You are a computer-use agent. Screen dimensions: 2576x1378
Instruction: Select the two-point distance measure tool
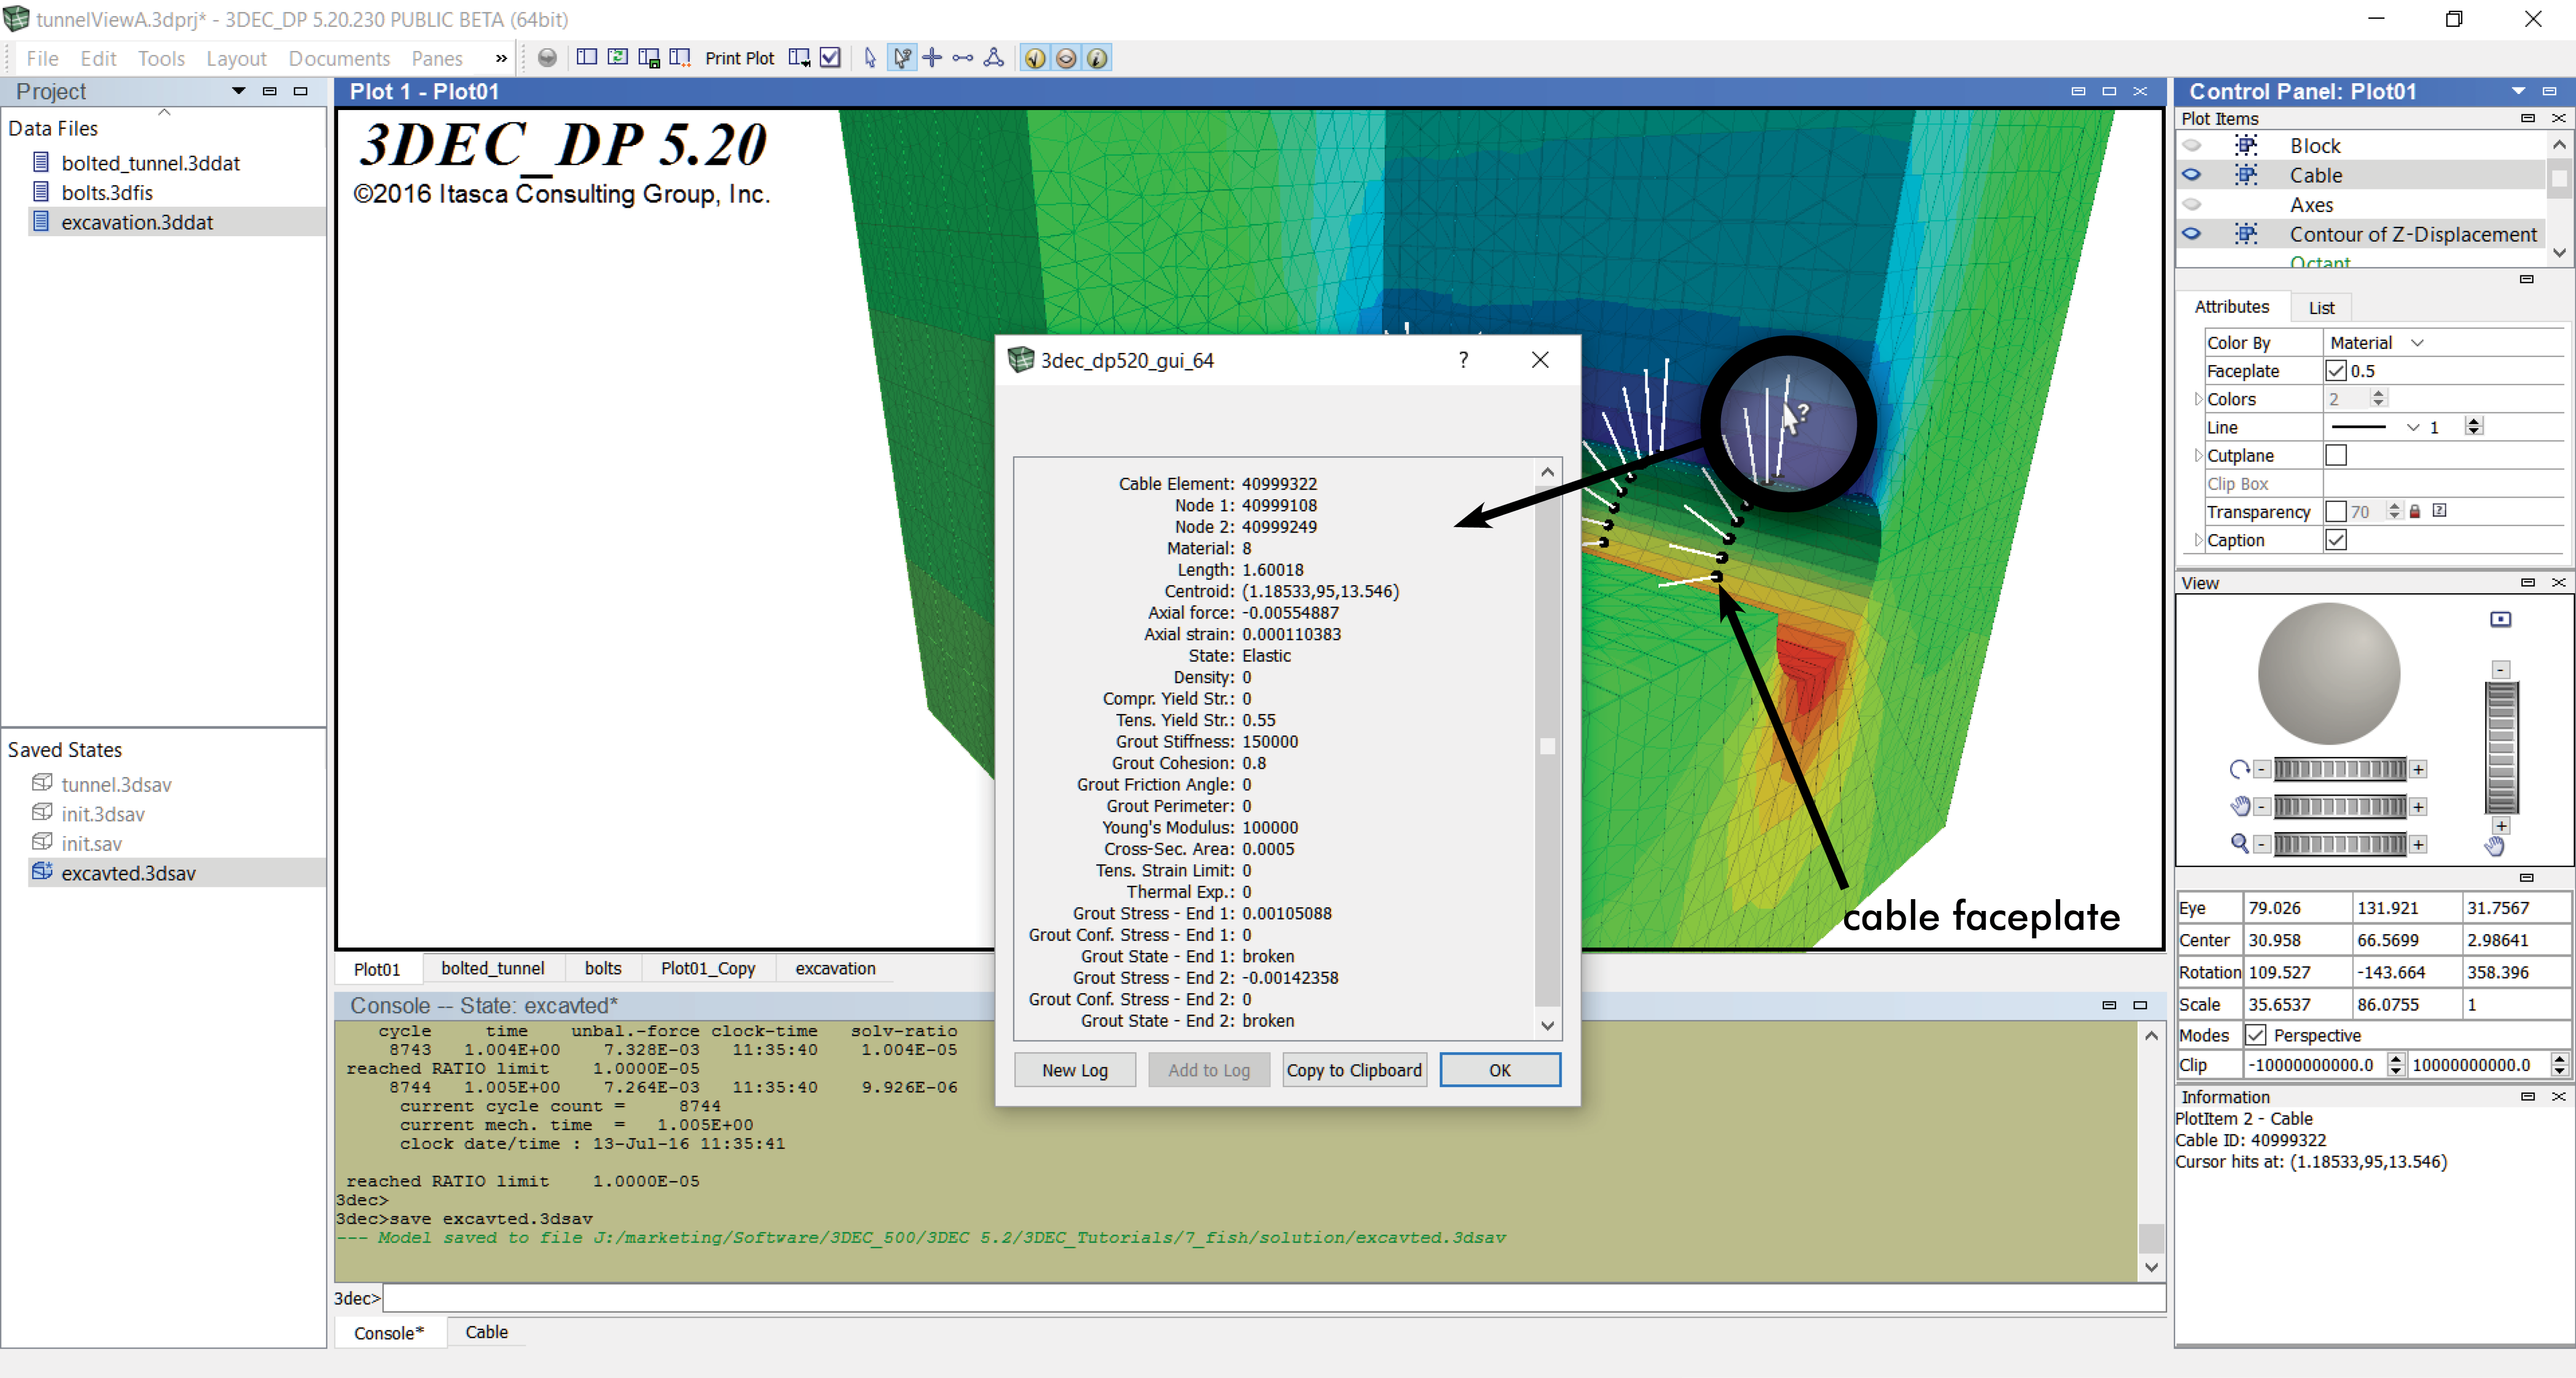963,58
